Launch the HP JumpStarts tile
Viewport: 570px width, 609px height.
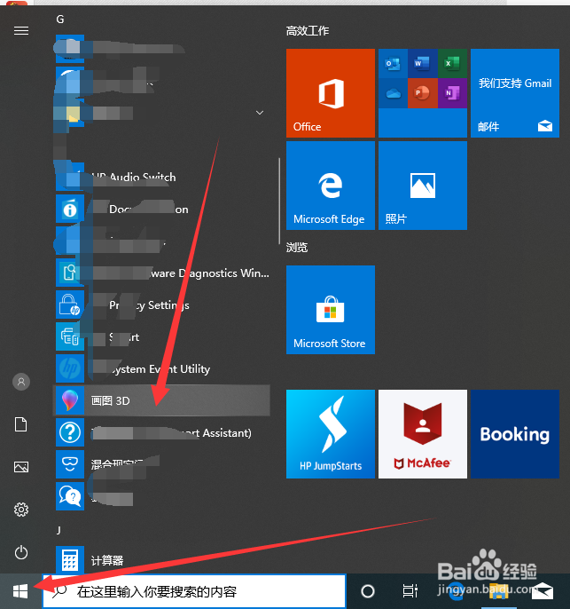point(331,434)
